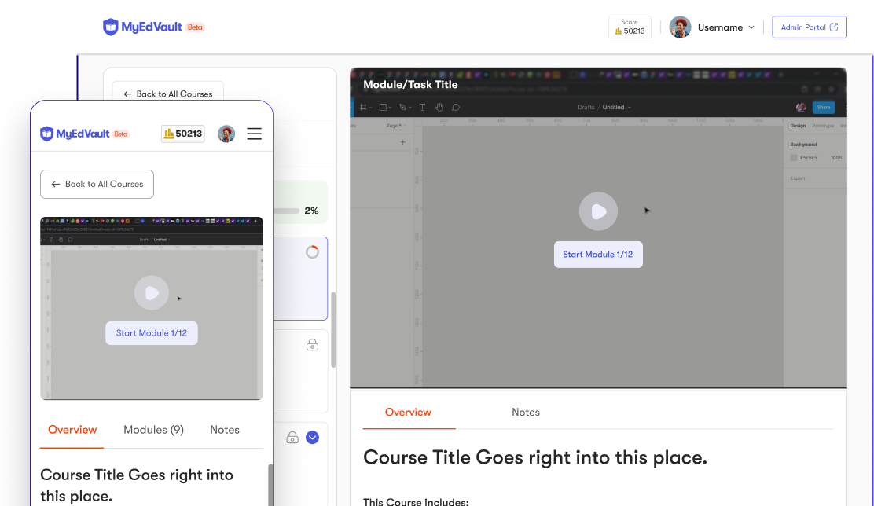Click the MyEdVault logo in desktop header

pos(143,27)
